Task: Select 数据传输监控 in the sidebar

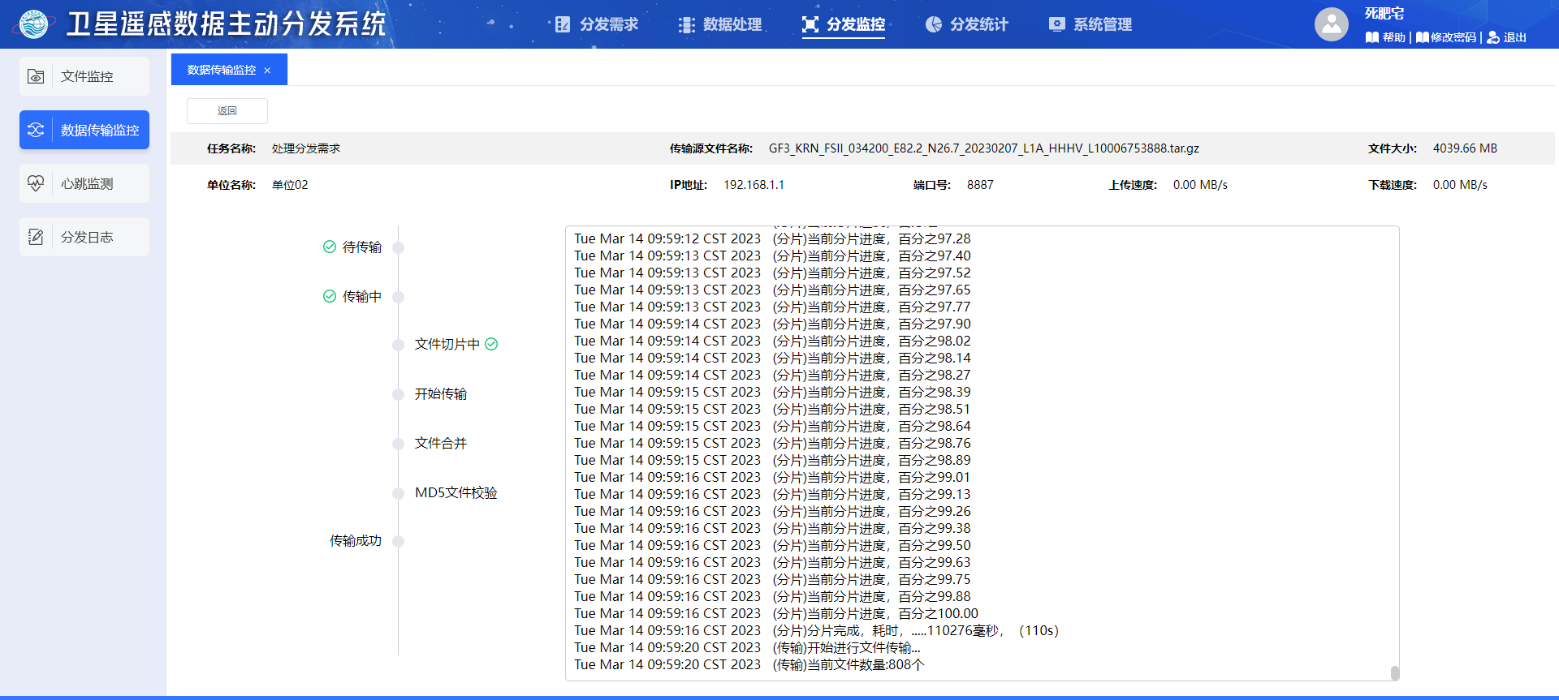Action: pyautogui.click(x=84, y=130)
